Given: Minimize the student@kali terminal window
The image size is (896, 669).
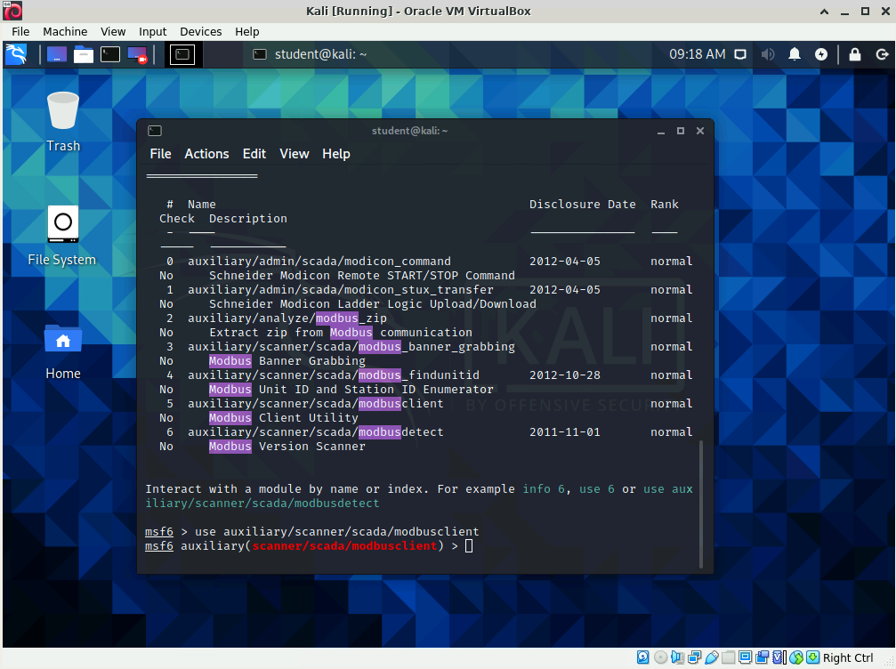Looking at the screenshot, I should click(x=661, y=131).
